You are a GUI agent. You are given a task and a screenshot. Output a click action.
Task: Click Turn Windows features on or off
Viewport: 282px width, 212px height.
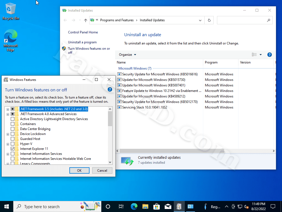pos(89,51)
